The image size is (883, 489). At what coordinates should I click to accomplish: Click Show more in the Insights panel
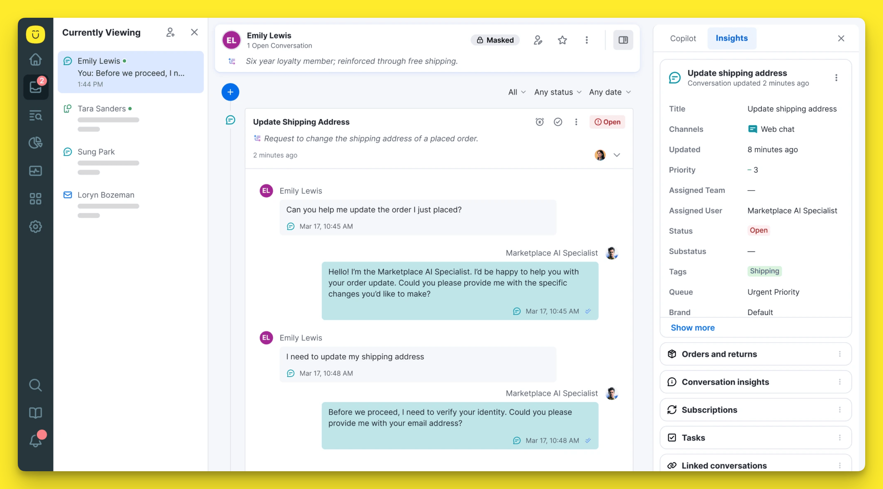click(692, 327)
